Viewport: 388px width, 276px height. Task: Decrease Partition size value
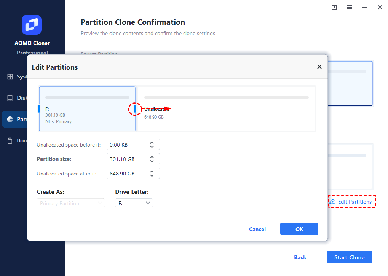click(152, 161)
